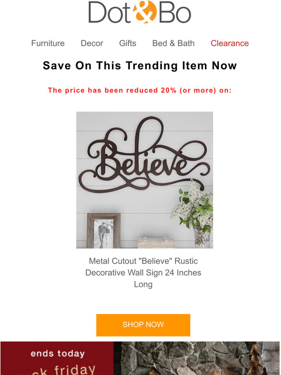This screenshot has height=375, width=281.
Task: Open the Decor category
Action: pos(92,43)
